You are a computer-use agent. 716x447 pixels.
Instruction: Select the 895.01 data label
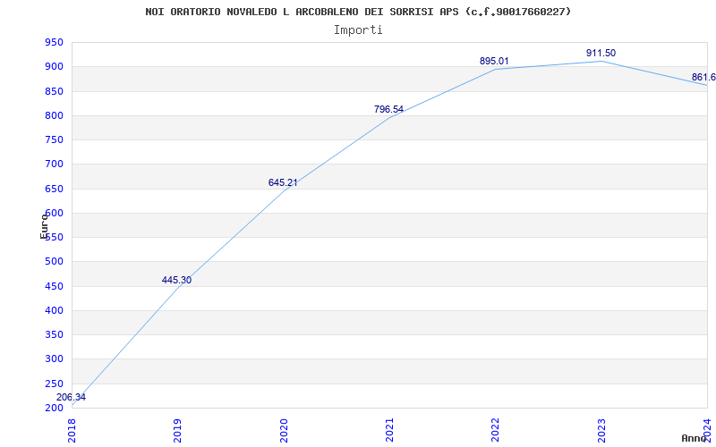click(494, 61)
